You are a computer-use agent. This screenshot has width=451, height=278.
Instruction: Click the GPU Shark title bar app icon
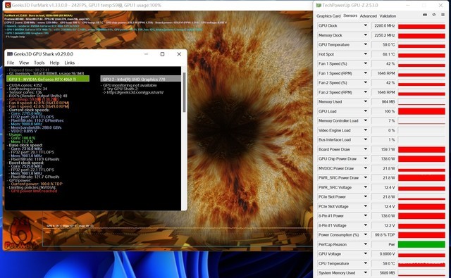(x=10, y=54)
